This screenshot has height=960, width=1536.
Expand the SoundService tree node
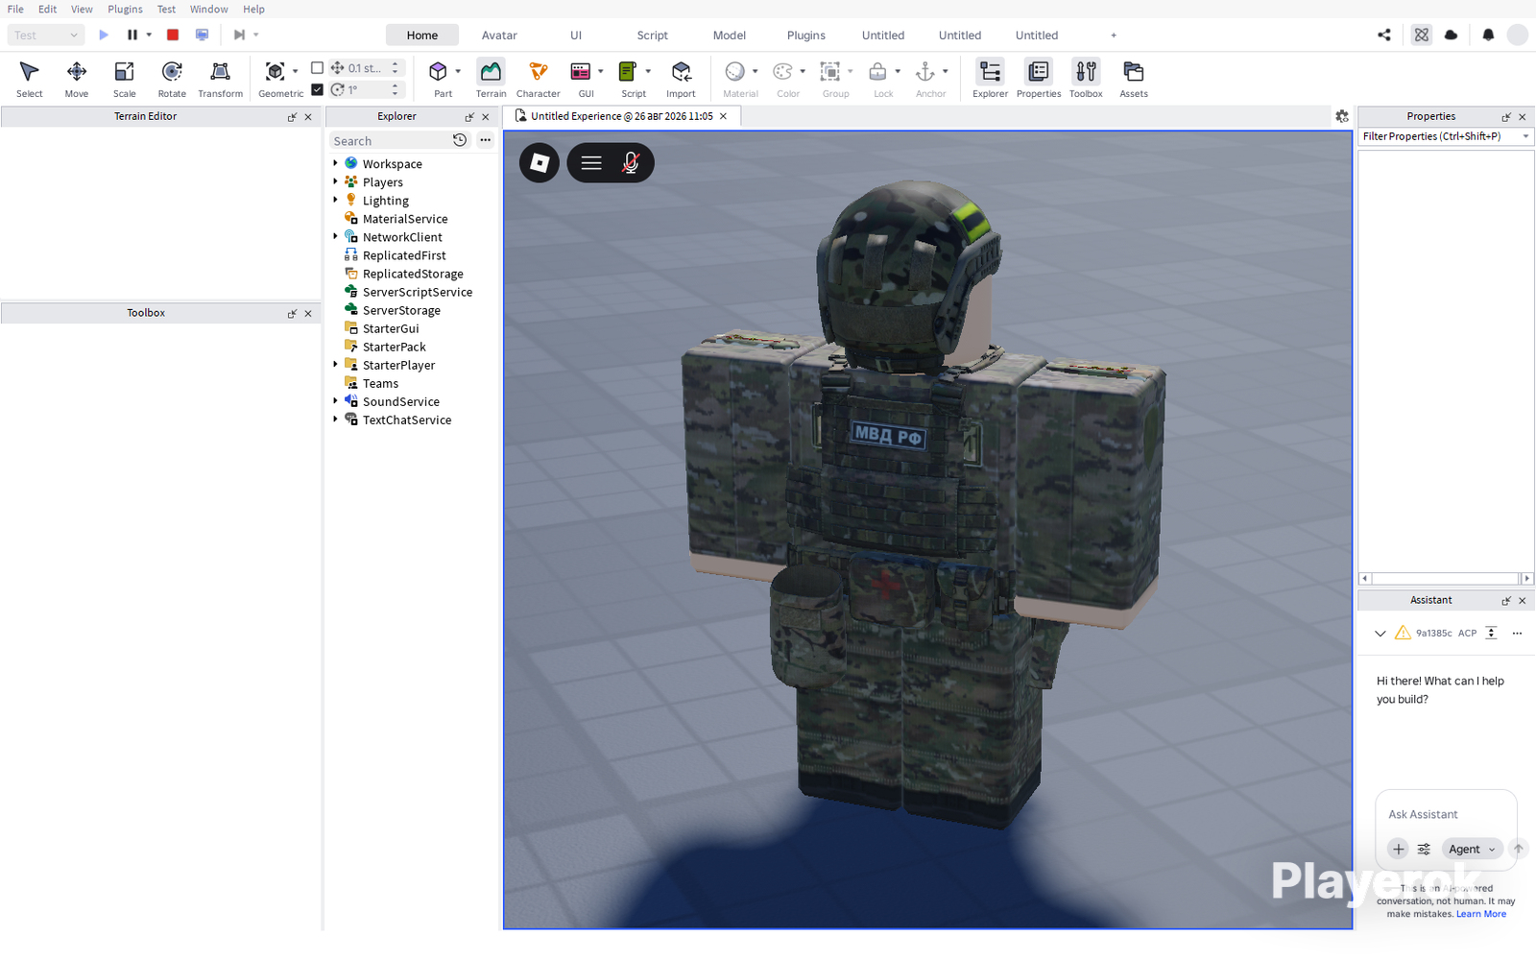[x=335, y=400]
